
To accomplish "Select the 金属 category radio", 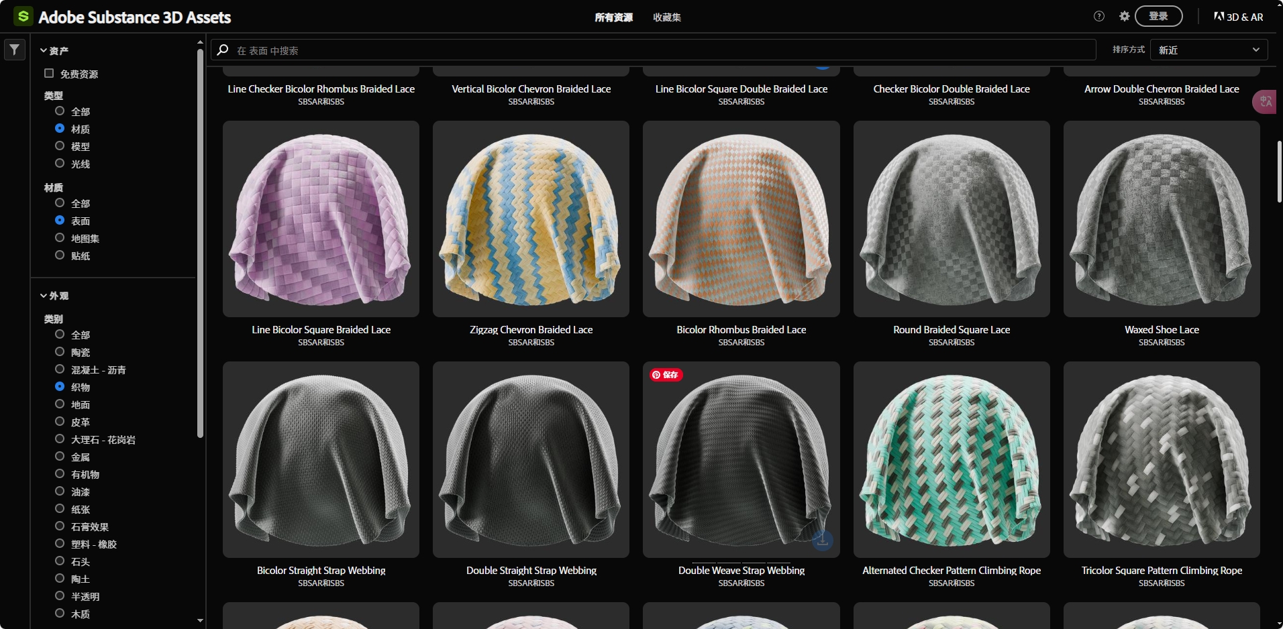I will [x=60, y=456].
